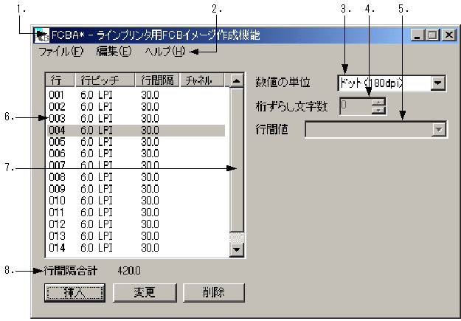461x321 pixels.
Task: Click the list scrollbar down arrow
Action: coord(237,250)
